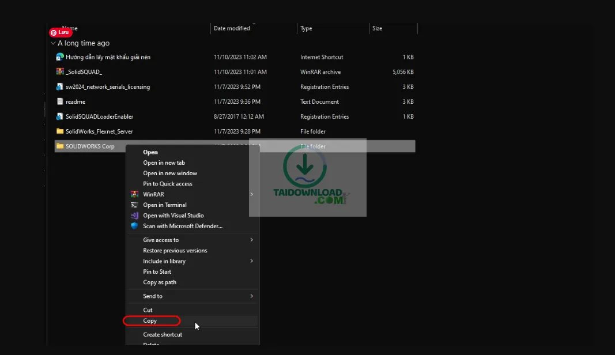Click the internet shortcut icon for Hướng dẫn file

(60, 57)
